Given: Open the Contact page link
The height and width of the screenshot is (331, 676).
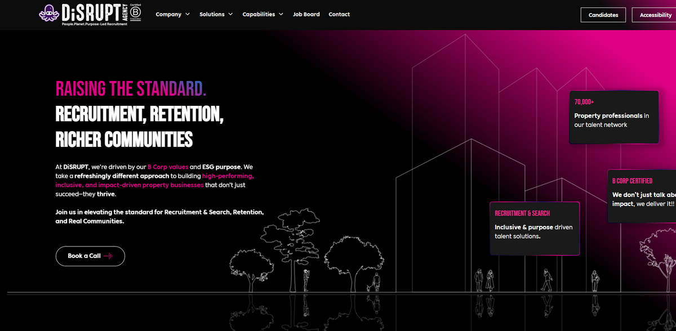Looking at the screenshot, I should point(339,15).
